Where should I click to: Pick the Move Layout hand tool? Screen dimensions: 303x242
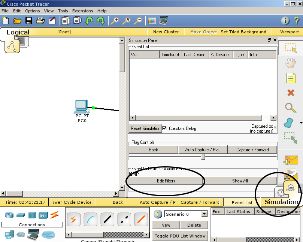tap(291, 63)
